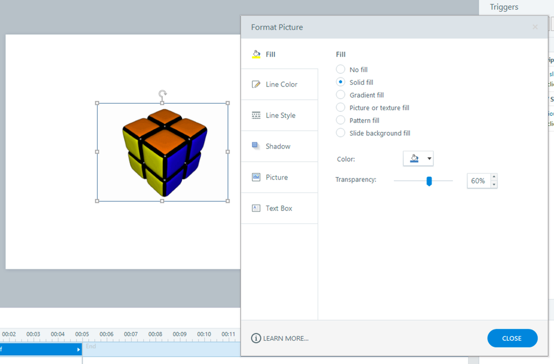Click the top-left resize handle of the picture
This screenshot has width=554, height=364.
[x=97, y=103]
